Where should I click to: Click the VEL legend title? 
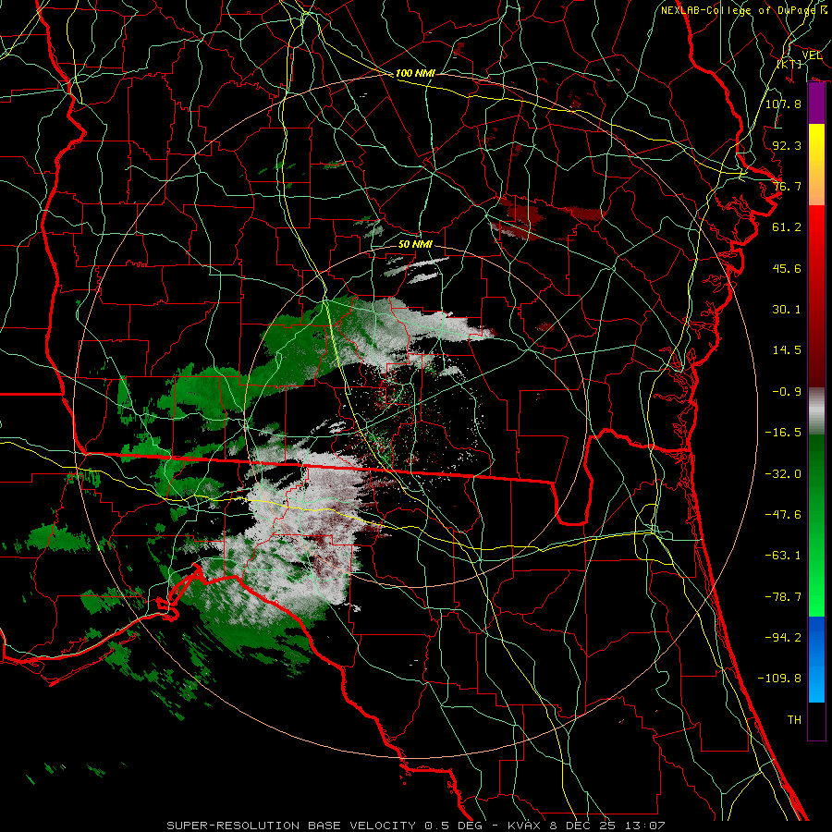[x=812, y=55]
